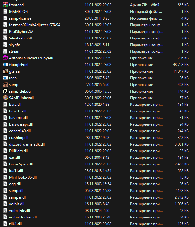Click the size value 3 081 КБ
195x227 pixels.
pos(182,144)
